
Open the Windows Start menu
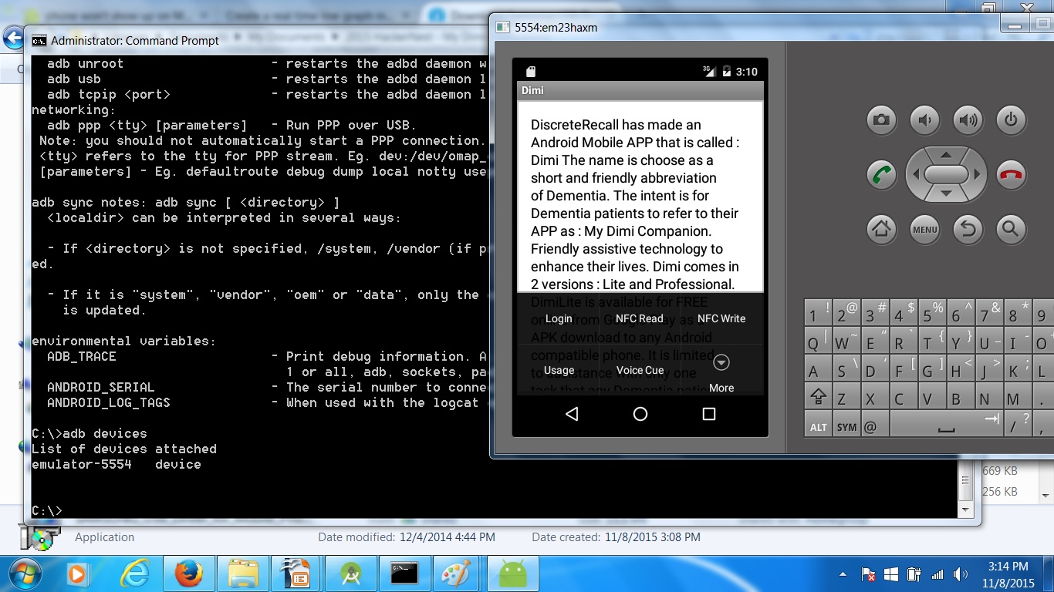26,573
